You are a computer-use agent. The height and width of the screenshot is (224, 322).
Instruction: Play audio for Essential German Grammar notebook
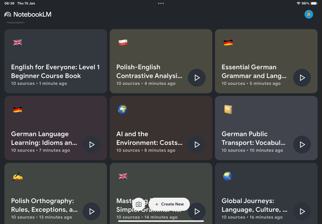[x=302, y=78]
